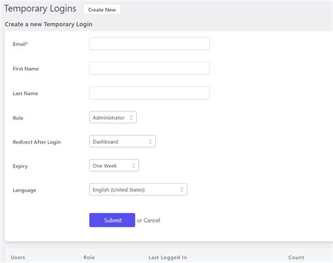Click the Redirect After Login label
The image size is (333, 263).
[37, 142]
